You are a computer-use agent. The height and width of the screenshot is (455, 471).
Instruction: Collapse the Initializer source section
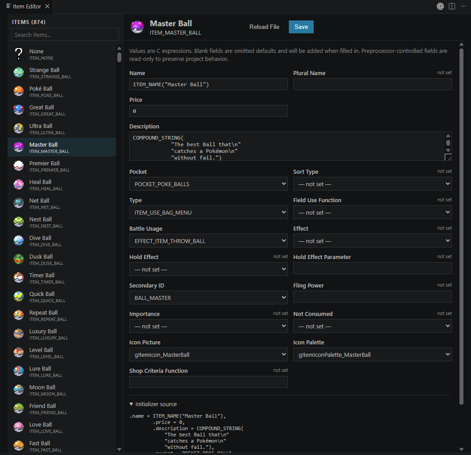(x=153, y=404)
